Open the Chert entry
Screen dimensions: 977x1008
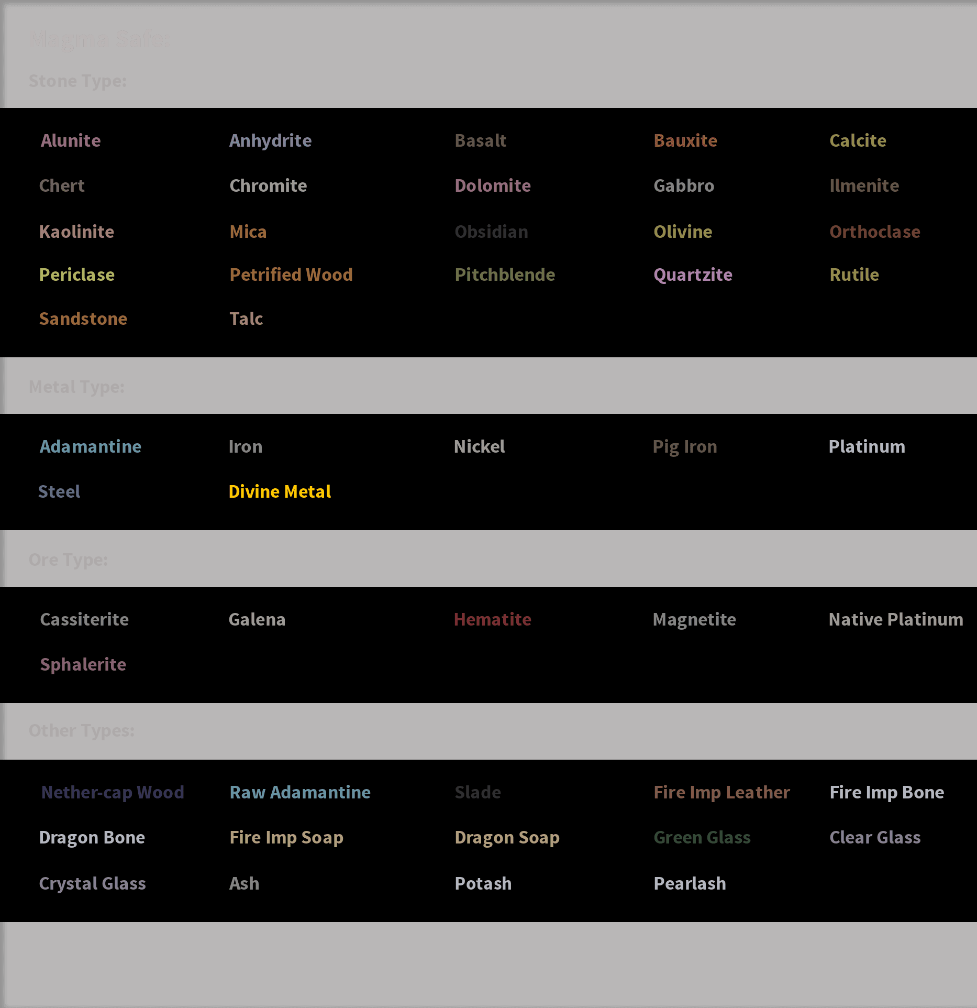pyautogui.click(x=62, y=185)
